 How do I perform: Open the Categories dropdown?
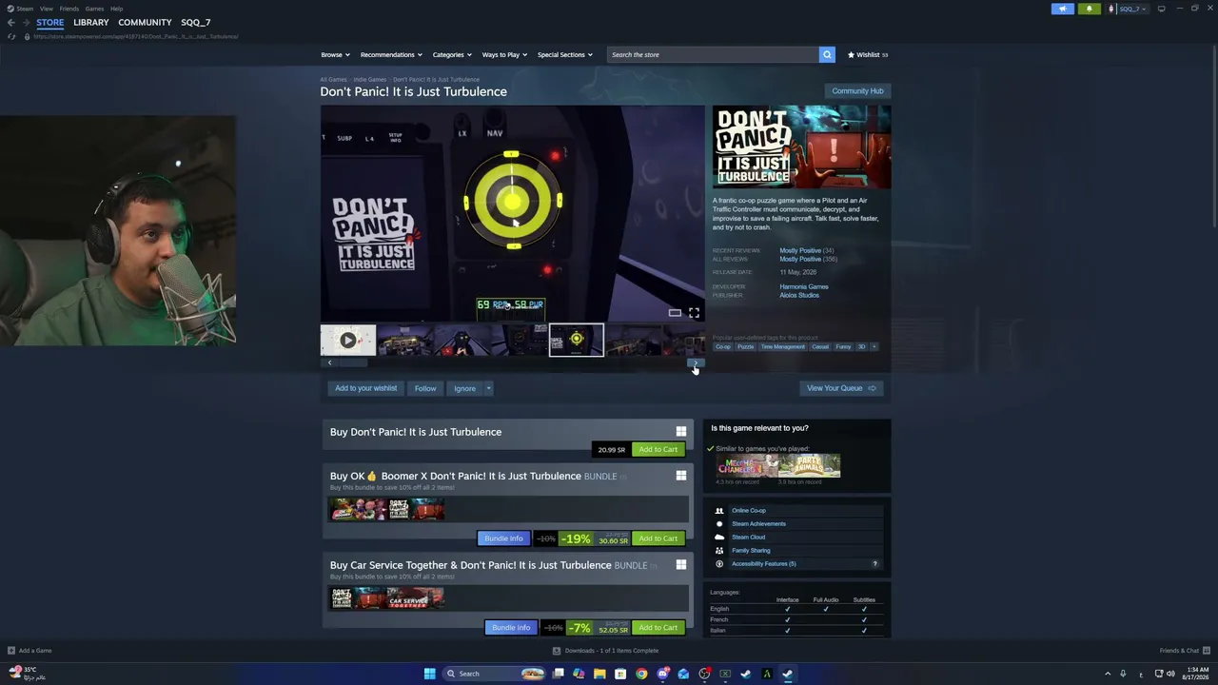click(452, 54)
